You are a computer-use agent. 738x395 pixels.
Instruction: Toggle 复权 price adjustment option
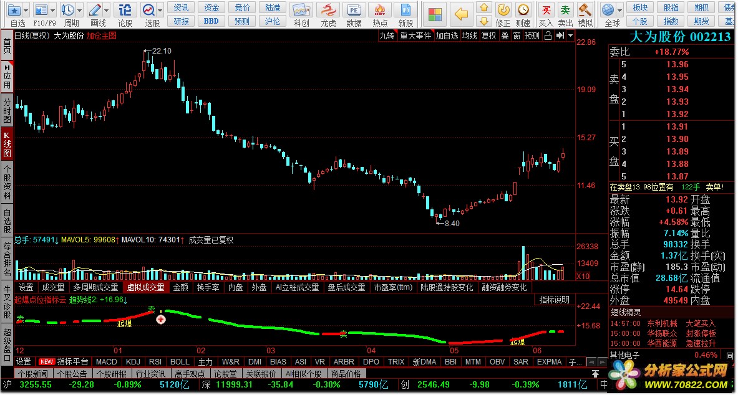pyautogui.click(x=488, y=36)
